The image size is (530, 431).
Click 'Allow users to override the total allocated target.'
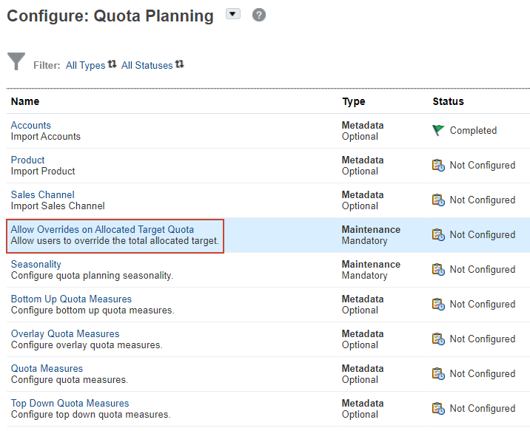pos(115,241)
